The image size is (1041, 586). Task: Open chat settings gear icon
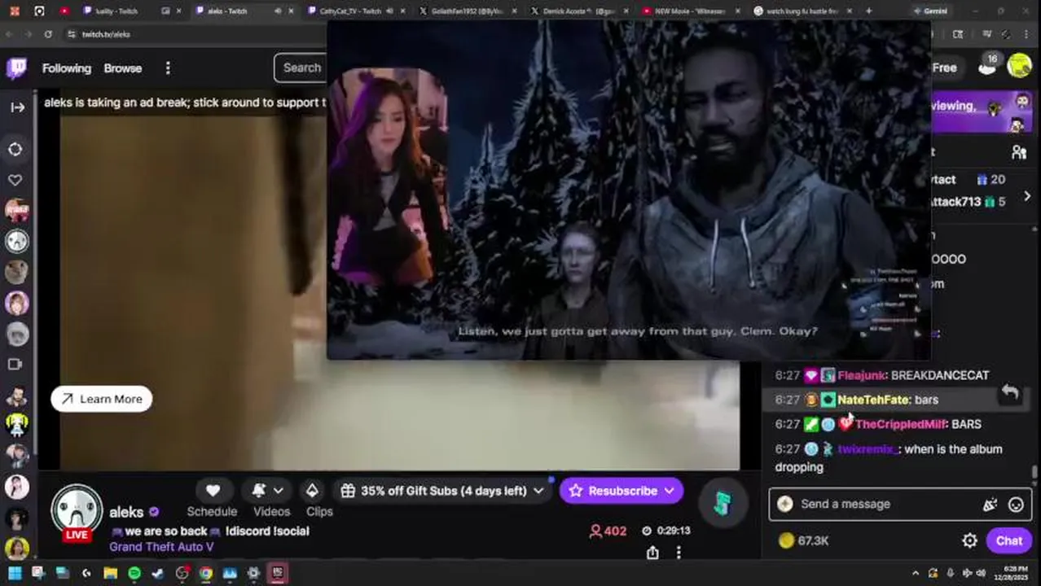[x=969, y=540]
